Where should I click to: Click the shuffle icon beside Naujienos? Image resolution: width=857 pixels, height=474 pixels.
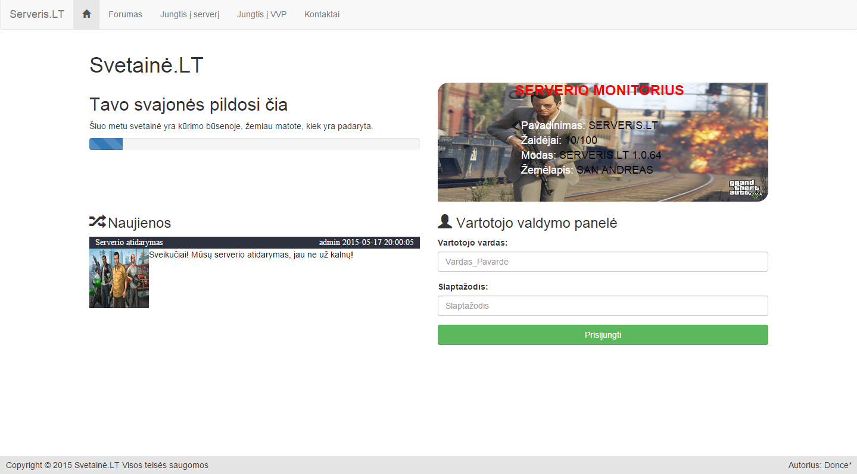(x=97, y=222)
